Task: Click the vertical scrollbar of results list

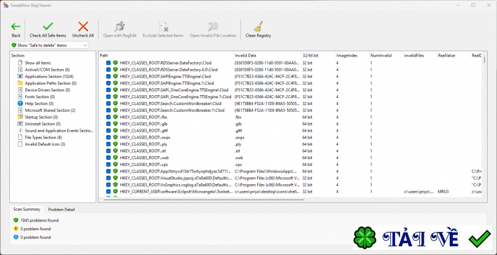Action: (484, 61)
